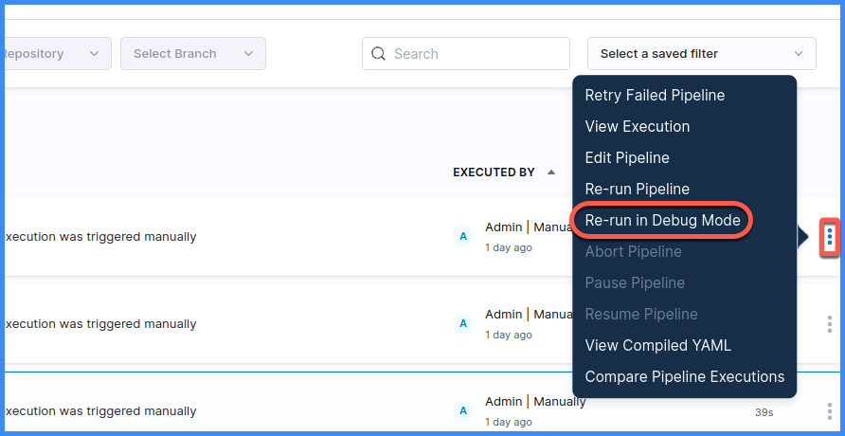Click the Admin avatar icon in the second row
Viewport: 845px width, 436px height.
click(x=463, y=324)
